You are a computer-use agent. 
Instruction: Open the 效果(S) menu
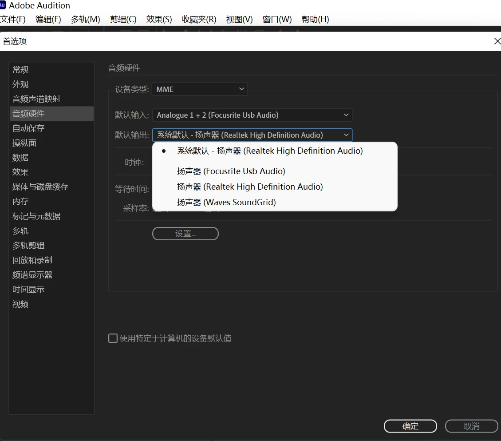[x=159, y=20]
